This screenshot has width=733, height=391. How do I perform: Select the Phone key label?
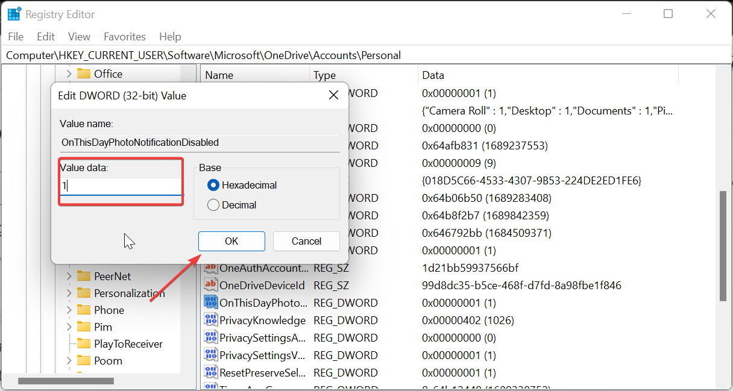coord(109,310)
